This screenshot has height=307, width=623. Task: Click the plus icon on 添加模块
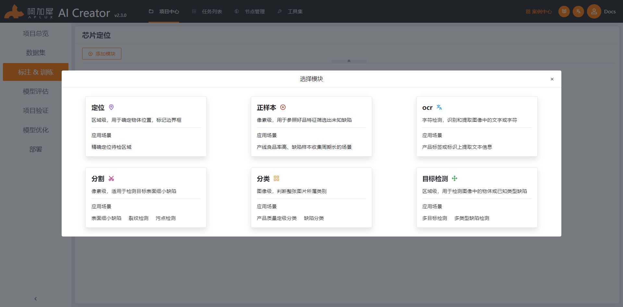pyautogui.click(x=91, y=54)
